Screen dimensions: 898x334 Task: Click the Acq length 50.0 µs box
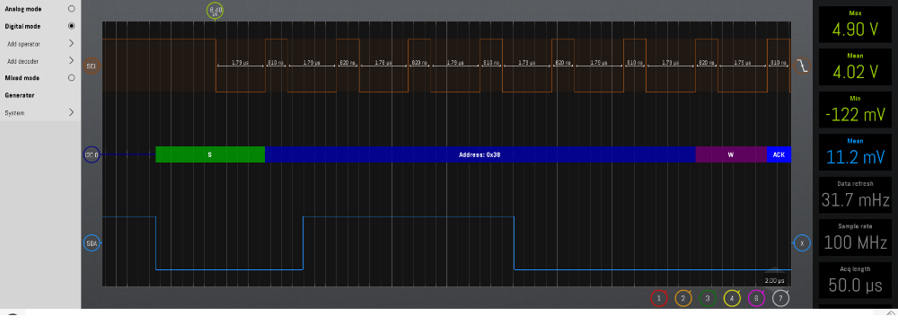pos(855,280)
